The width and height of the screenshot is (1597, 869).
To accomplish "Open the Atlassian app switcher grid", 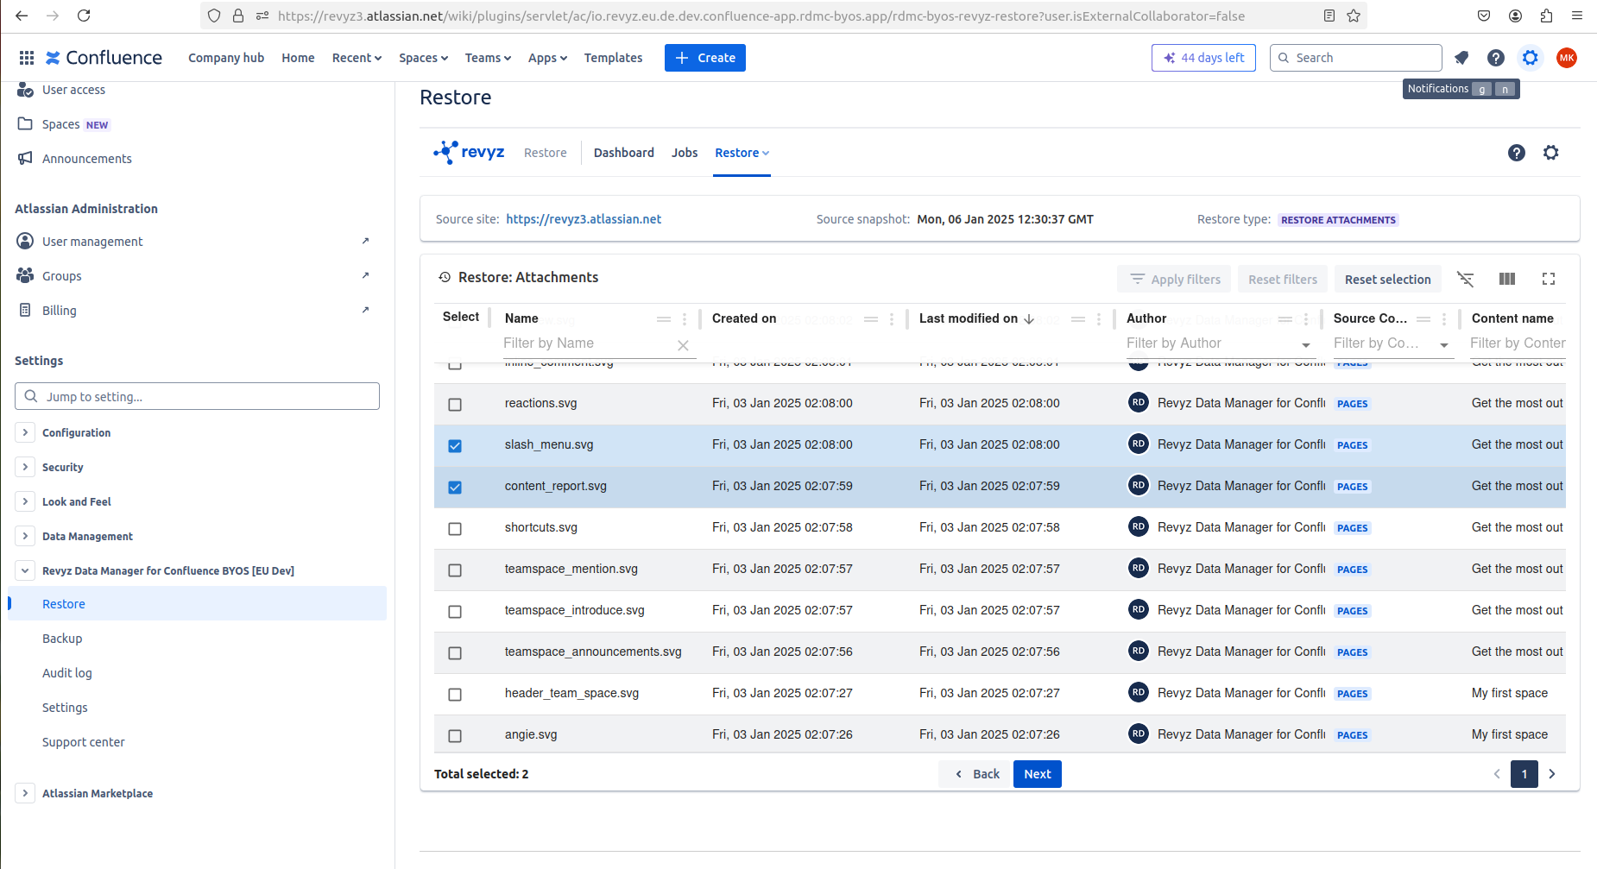I will point(27,58).
